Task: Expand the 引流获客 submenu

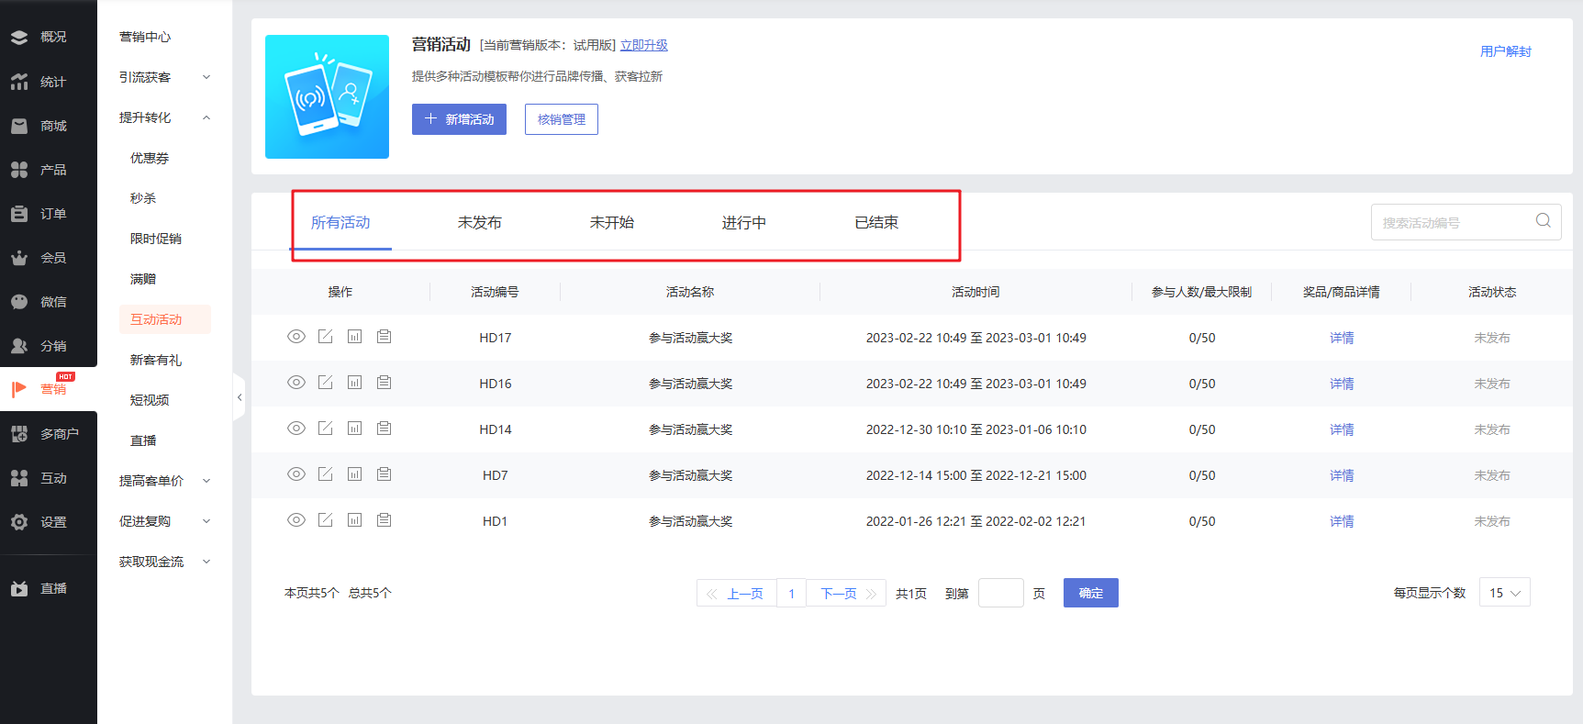Action: [164, 77]
